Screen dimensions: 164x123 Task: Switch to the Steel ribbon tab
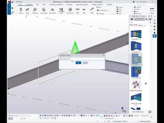[20, 5]
